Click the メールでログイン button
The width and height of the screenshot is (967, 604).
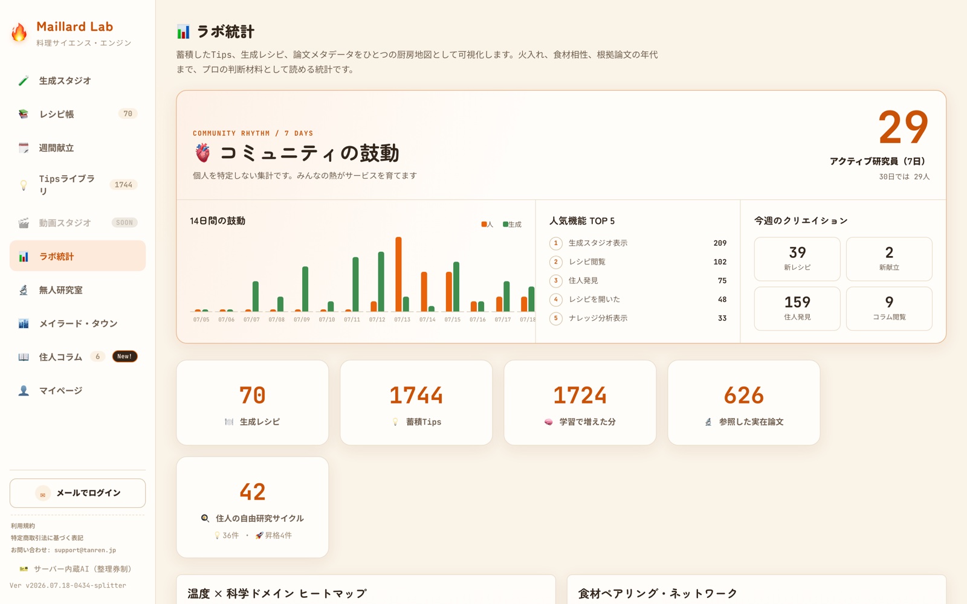tap(77, 493)
